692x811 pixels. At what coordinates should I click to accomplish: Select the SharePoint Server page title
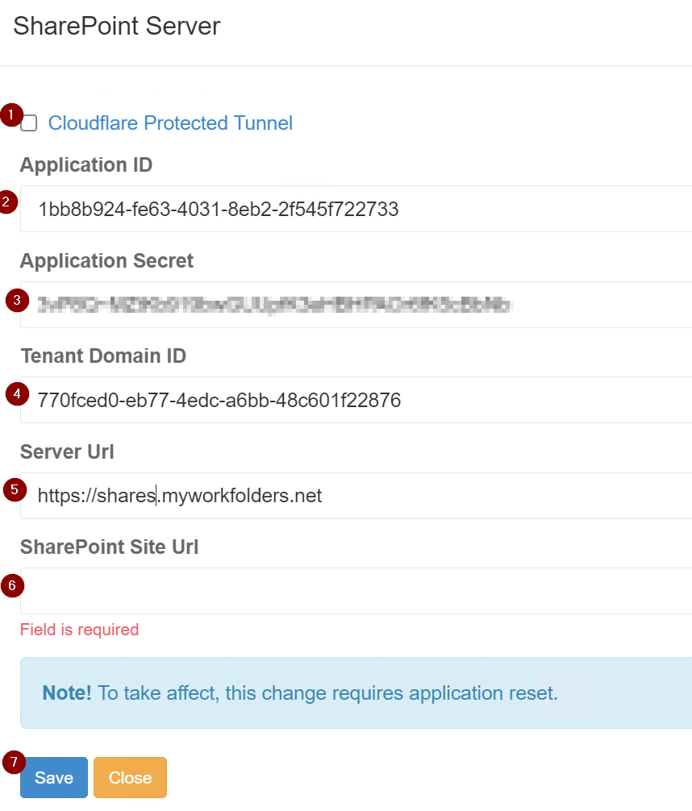pyautogui.click(x=116, y=27)
